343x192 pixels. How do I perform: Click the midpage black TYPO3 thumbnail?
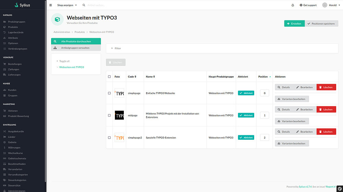coord(119,115)
